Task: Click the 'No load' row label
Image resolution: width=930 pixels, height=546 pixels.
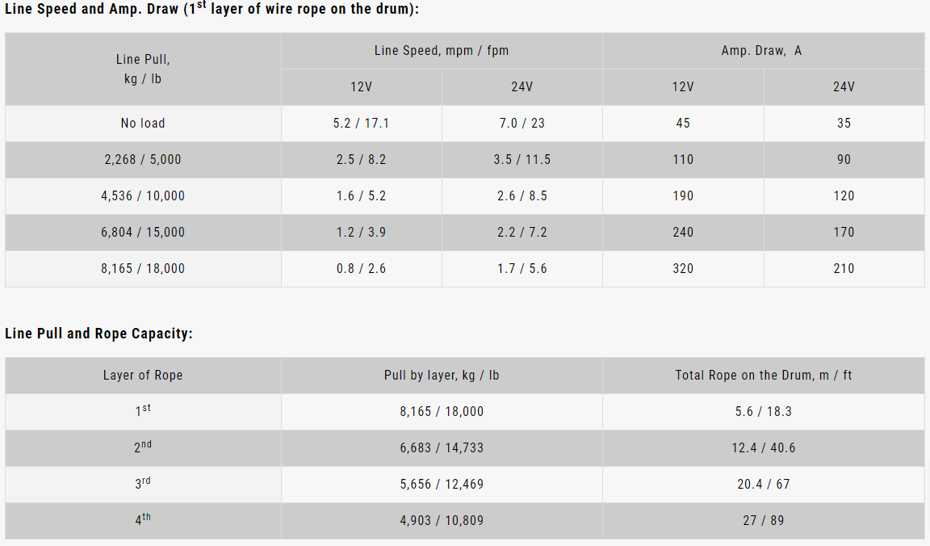Action: 143,124
